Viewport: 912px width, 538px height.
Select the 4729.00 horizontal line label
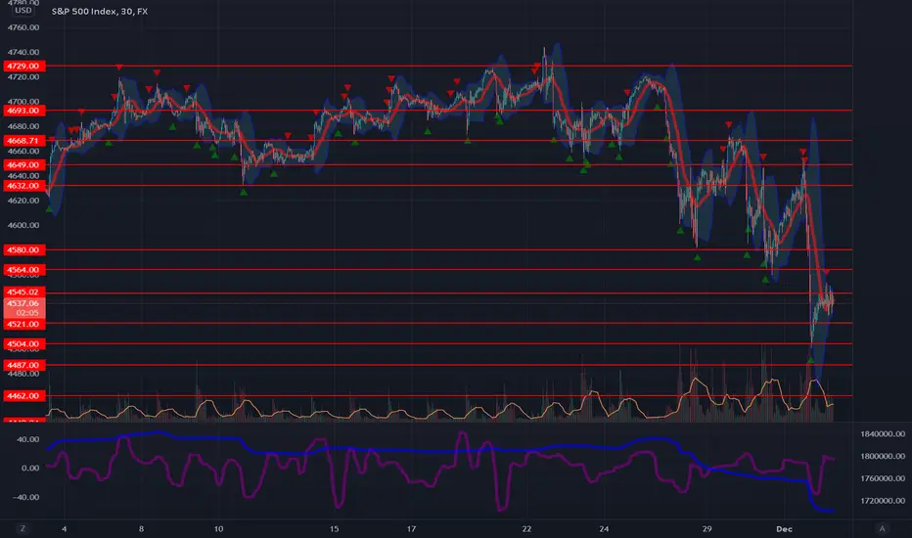23,66
